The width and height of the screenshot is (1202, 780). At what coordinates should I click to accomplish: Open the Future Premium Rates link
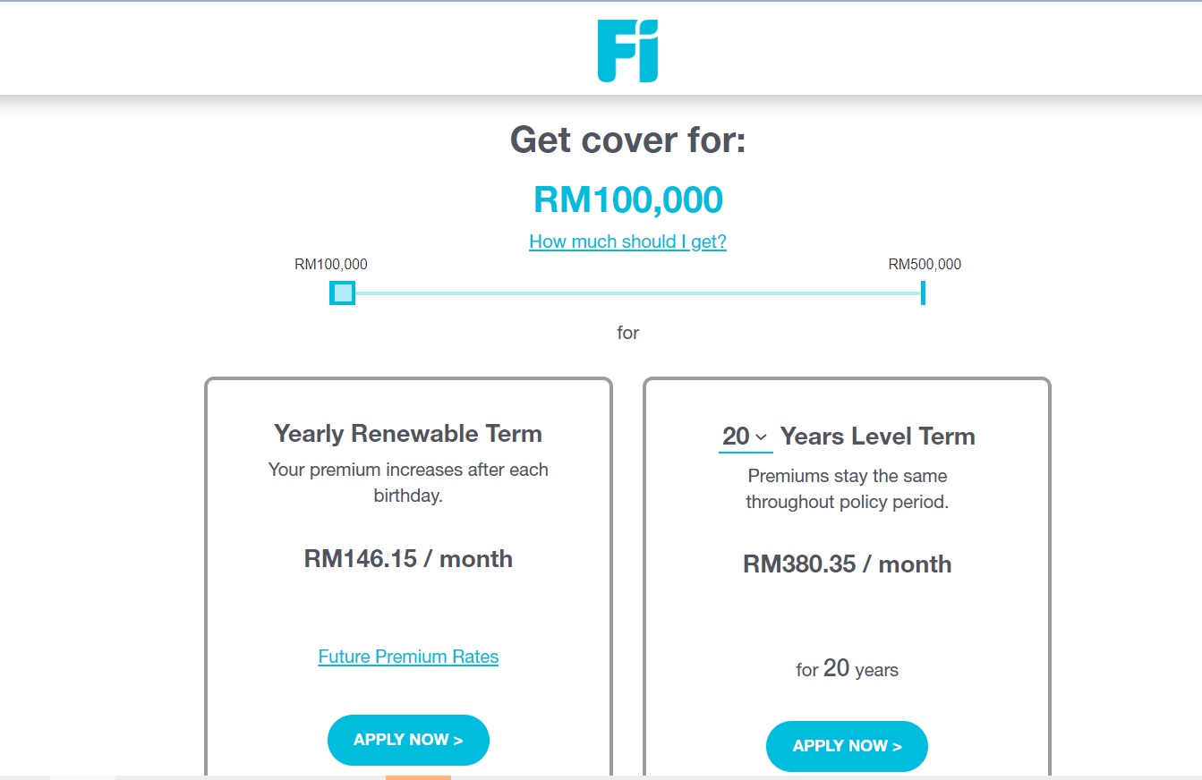pos(408,657)
